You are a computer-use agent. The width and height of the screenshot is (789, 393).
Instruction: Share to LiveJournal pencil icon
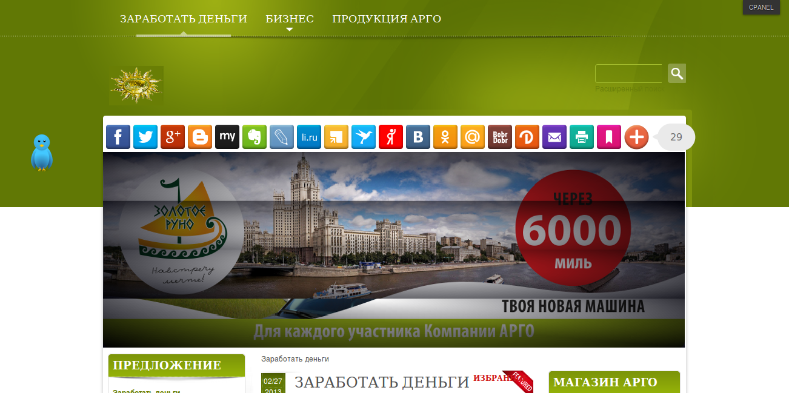click(282, 137)
